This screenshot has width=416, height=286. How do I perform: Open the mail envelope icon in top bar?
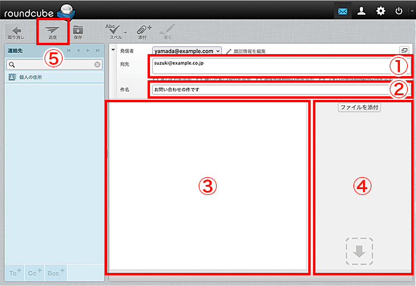pos(343,10)
